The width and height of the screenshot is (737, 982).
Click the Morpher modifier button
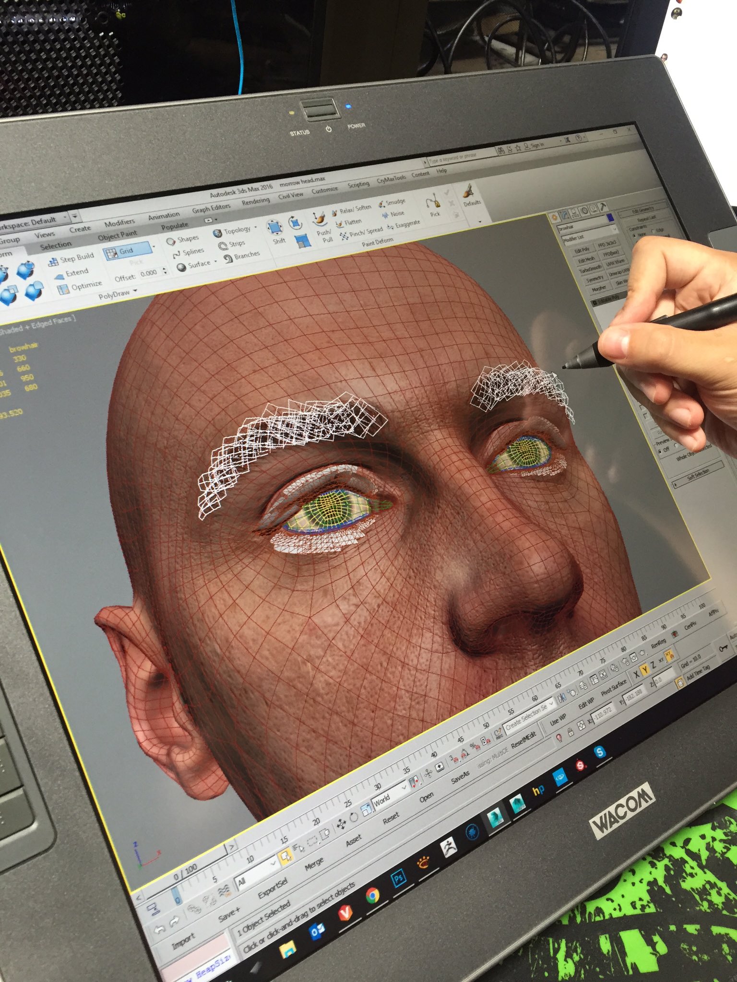tap(598, 288)
